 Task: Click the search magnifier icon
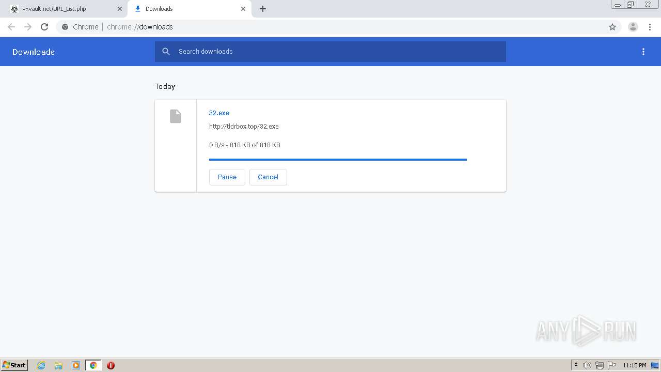pos(166,52)
